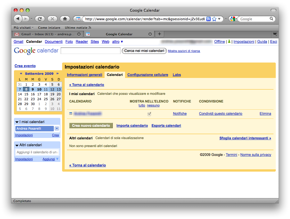Click the browser URL address field
The width and height of the screenshot is (290, 219).
coord(145,19)
